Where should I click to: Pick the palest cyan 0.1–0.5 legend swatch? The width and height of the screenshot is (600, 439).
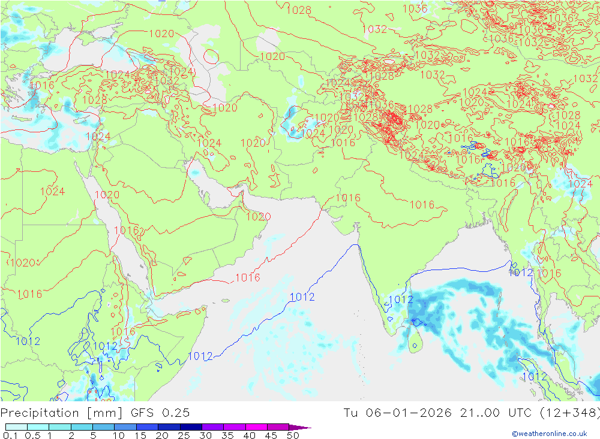coord(16,427)
